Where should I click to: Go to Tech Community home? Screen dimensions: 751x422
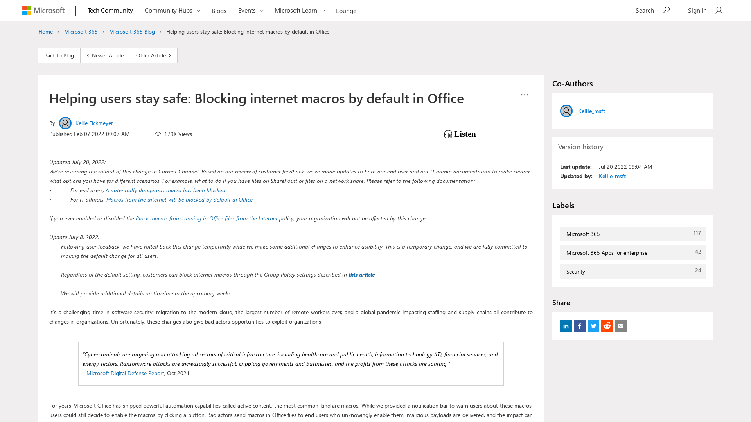(x=110, y=10)
